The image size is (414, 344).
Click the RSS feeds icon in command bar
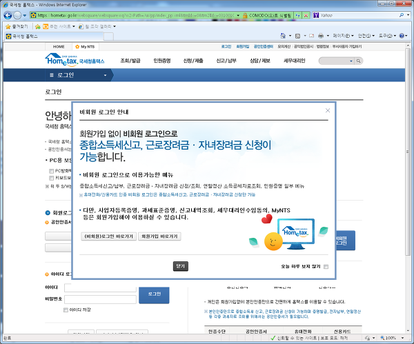[297, 36]
